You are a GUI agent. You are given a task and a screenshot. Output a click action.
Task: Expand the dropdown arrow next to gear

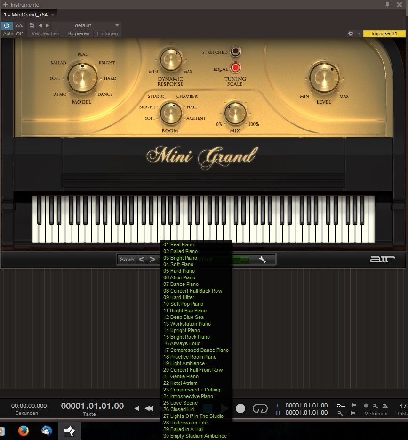click(359, 33)
